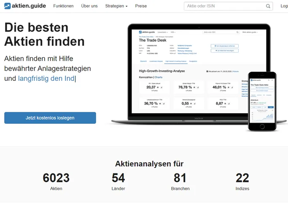Click the aktien.guide brand name text
288x205 pixels.
point(29,6)
